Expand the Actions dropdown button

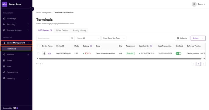point(198,38)
